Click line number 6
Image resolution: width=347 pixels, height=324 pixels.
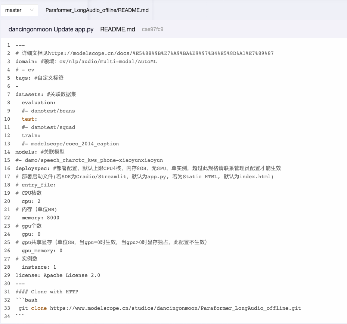tap(9, 86)
